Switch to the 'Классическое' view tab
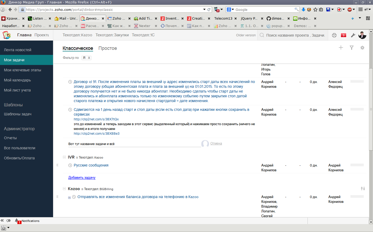This screenshot has height=232, width=373. tap(78, 48)
